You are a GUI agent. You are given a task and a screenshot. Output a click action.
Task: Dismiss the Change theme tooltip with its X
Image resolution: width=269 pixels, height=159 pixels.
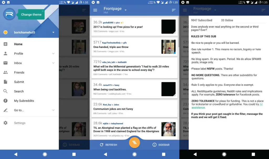point(43,11)
